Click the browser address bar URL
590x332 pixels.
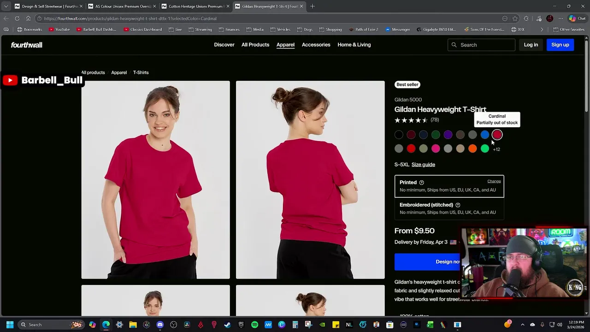[130, 18]
